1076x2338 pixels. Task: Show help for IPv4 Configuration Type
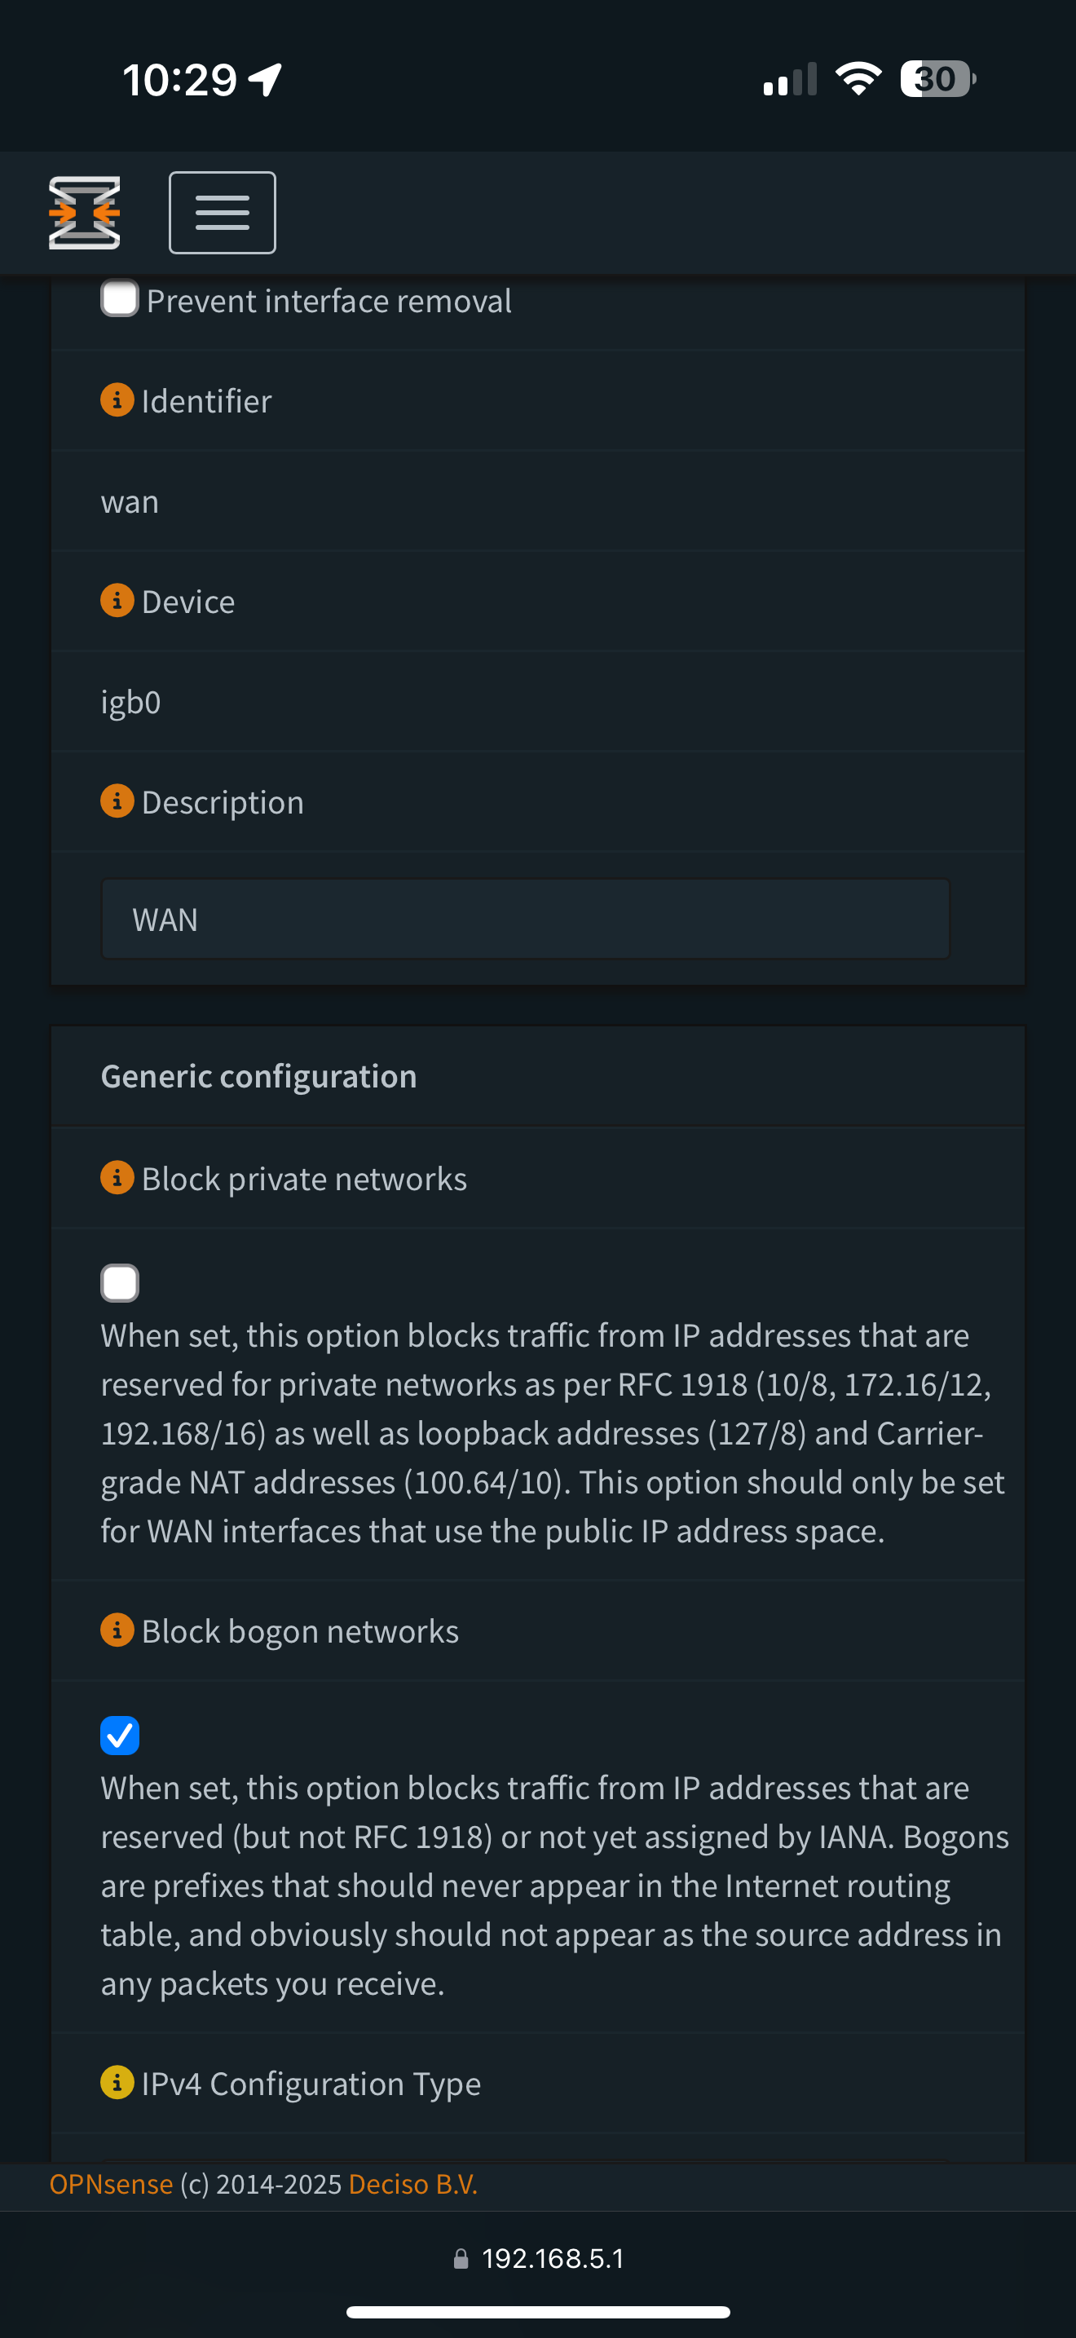(117, 2082)
